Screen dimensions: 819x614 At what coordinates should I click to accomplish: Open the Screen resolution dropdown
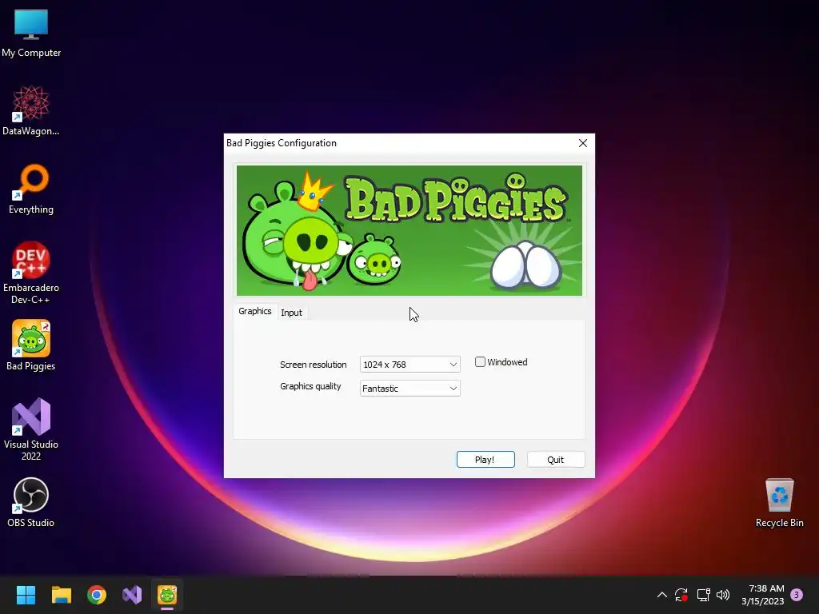410,365
